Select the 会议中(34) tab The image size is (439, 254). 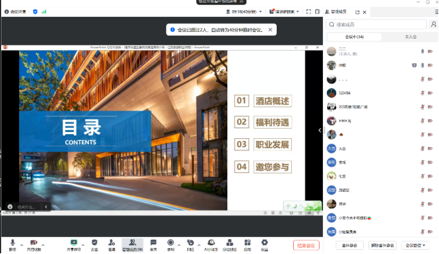click(x=354, y=37)
